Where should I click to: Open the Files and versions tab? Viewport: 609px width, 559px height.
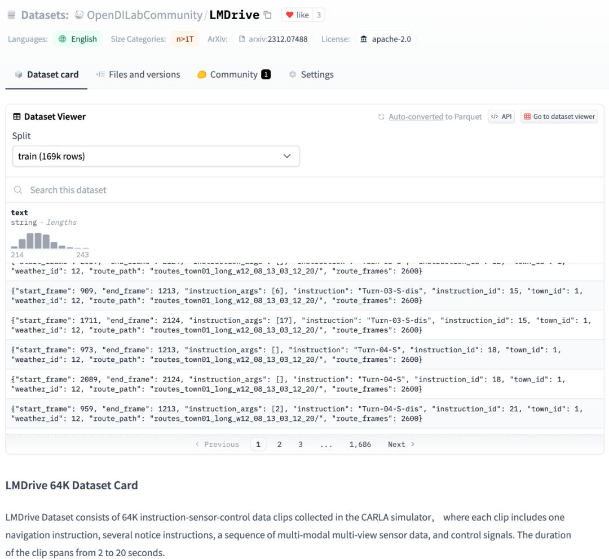coord(138,74)
